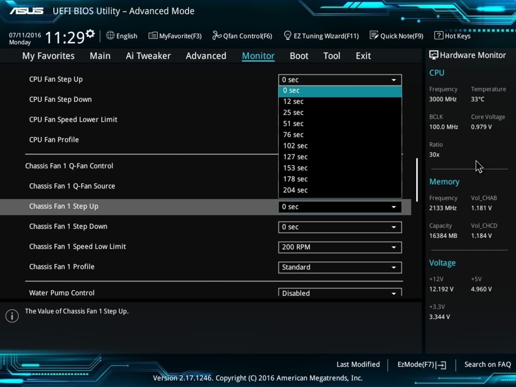Select the CPU Fan Profile row
Viewport: 516px width, 387px height.
coord(54,140)
